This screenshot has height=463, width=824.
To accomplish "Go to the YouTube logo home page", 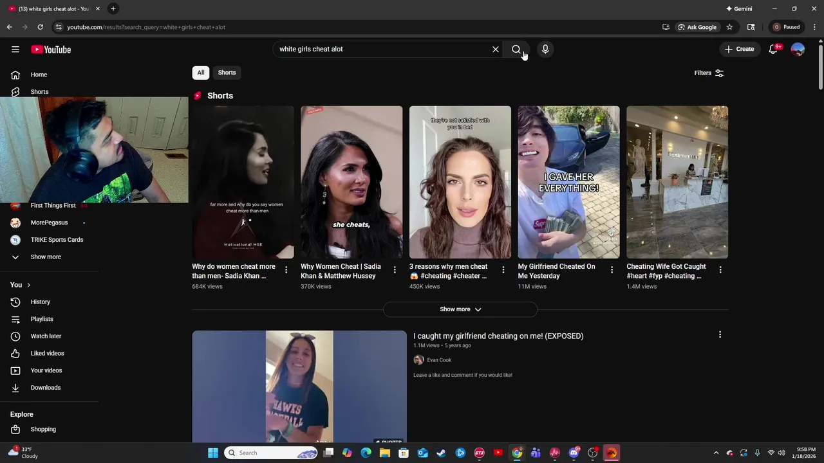I will tap(51, 50).
